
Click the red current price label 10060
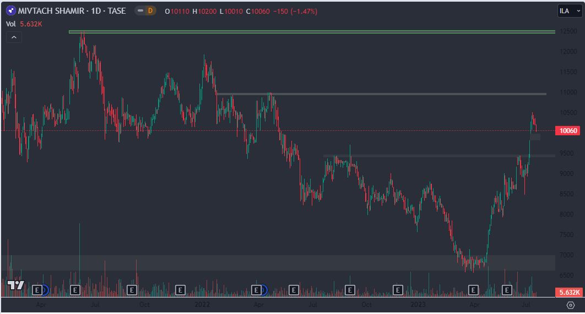[568, 131]
